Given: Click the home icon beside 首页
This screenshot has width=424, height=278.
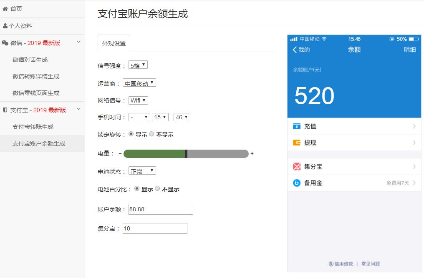Looking at the screenshot, I should pyautogui.click(x=5, y=9).
